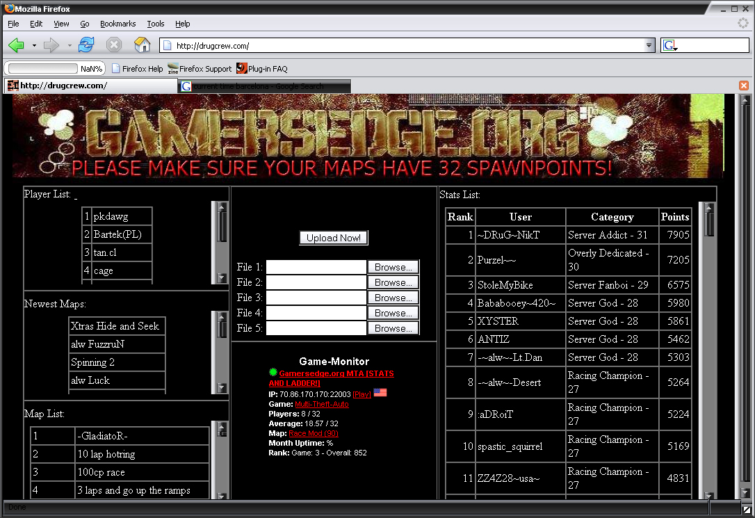The height and width of the screenshot is (518, 755).
Task: Open the Back button history dropdown arrow
Action: click(x=34, y=46)
